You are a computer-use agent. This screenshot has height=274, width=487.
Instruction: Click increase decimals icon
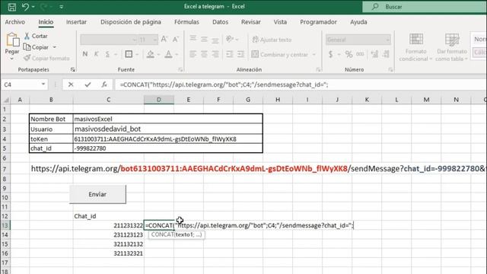pos(375,54)
